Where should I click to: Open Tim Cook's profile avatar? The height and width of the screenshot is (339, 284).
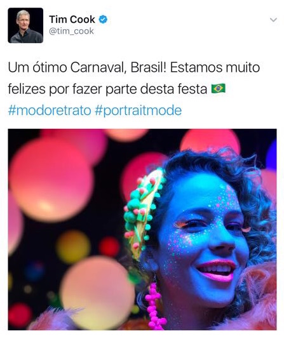(x=25, y=25)
